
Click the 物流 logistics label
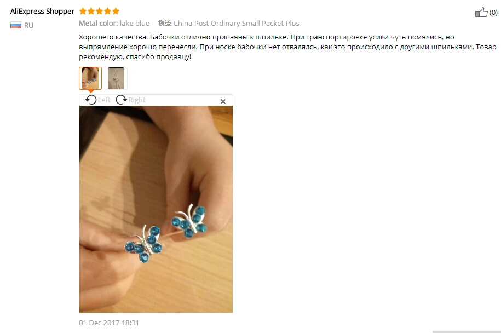pos(164,23)
